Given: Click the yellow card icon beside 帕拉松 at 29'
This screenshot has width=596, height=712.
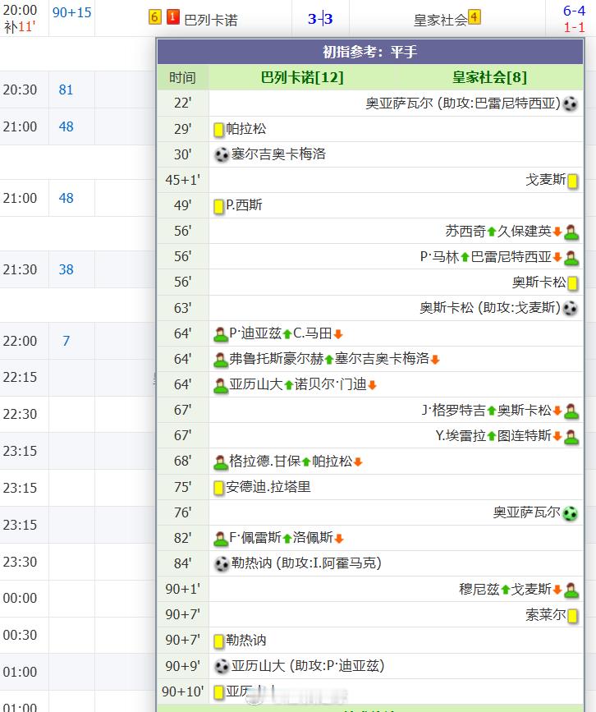Looking at the screenshot, I should point(219,130).
